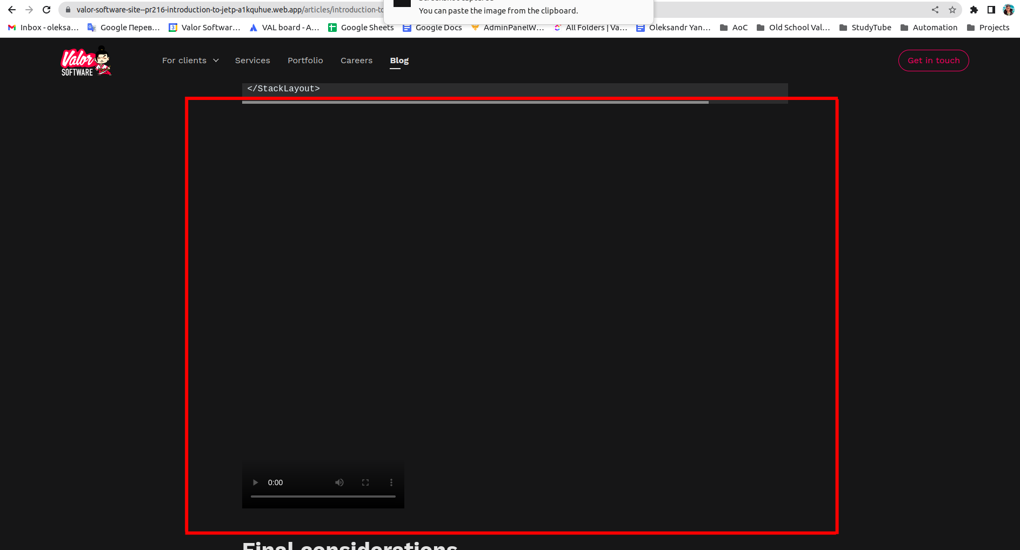The image size is (1020, 550).
Task: Share this page from the address bar
Action: [935, 10]
